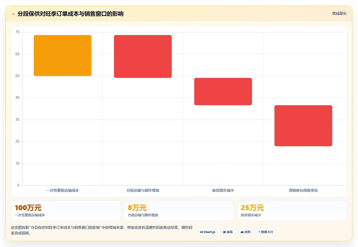Screen dimensions: 358x247
Task: Click the Chart.js tag chip
Action: tap(207, 232)
